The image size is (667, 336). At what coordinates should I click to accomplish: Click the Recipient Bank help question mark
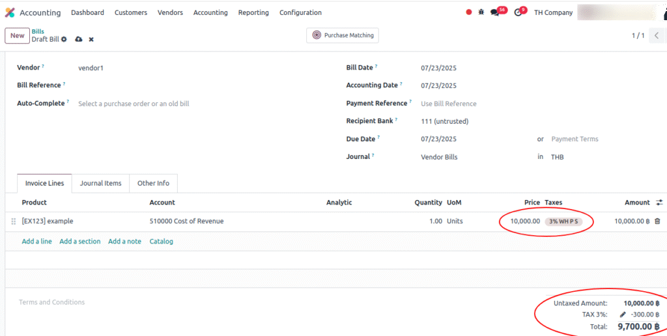pyautogui.click(x=396, y=120)
